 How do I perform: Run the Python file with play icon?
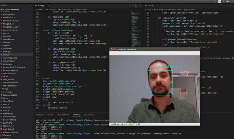130,6
